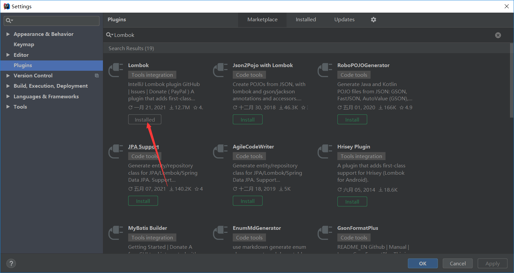Click Code tools tag under EnumMdGenerator

(249, 238)
